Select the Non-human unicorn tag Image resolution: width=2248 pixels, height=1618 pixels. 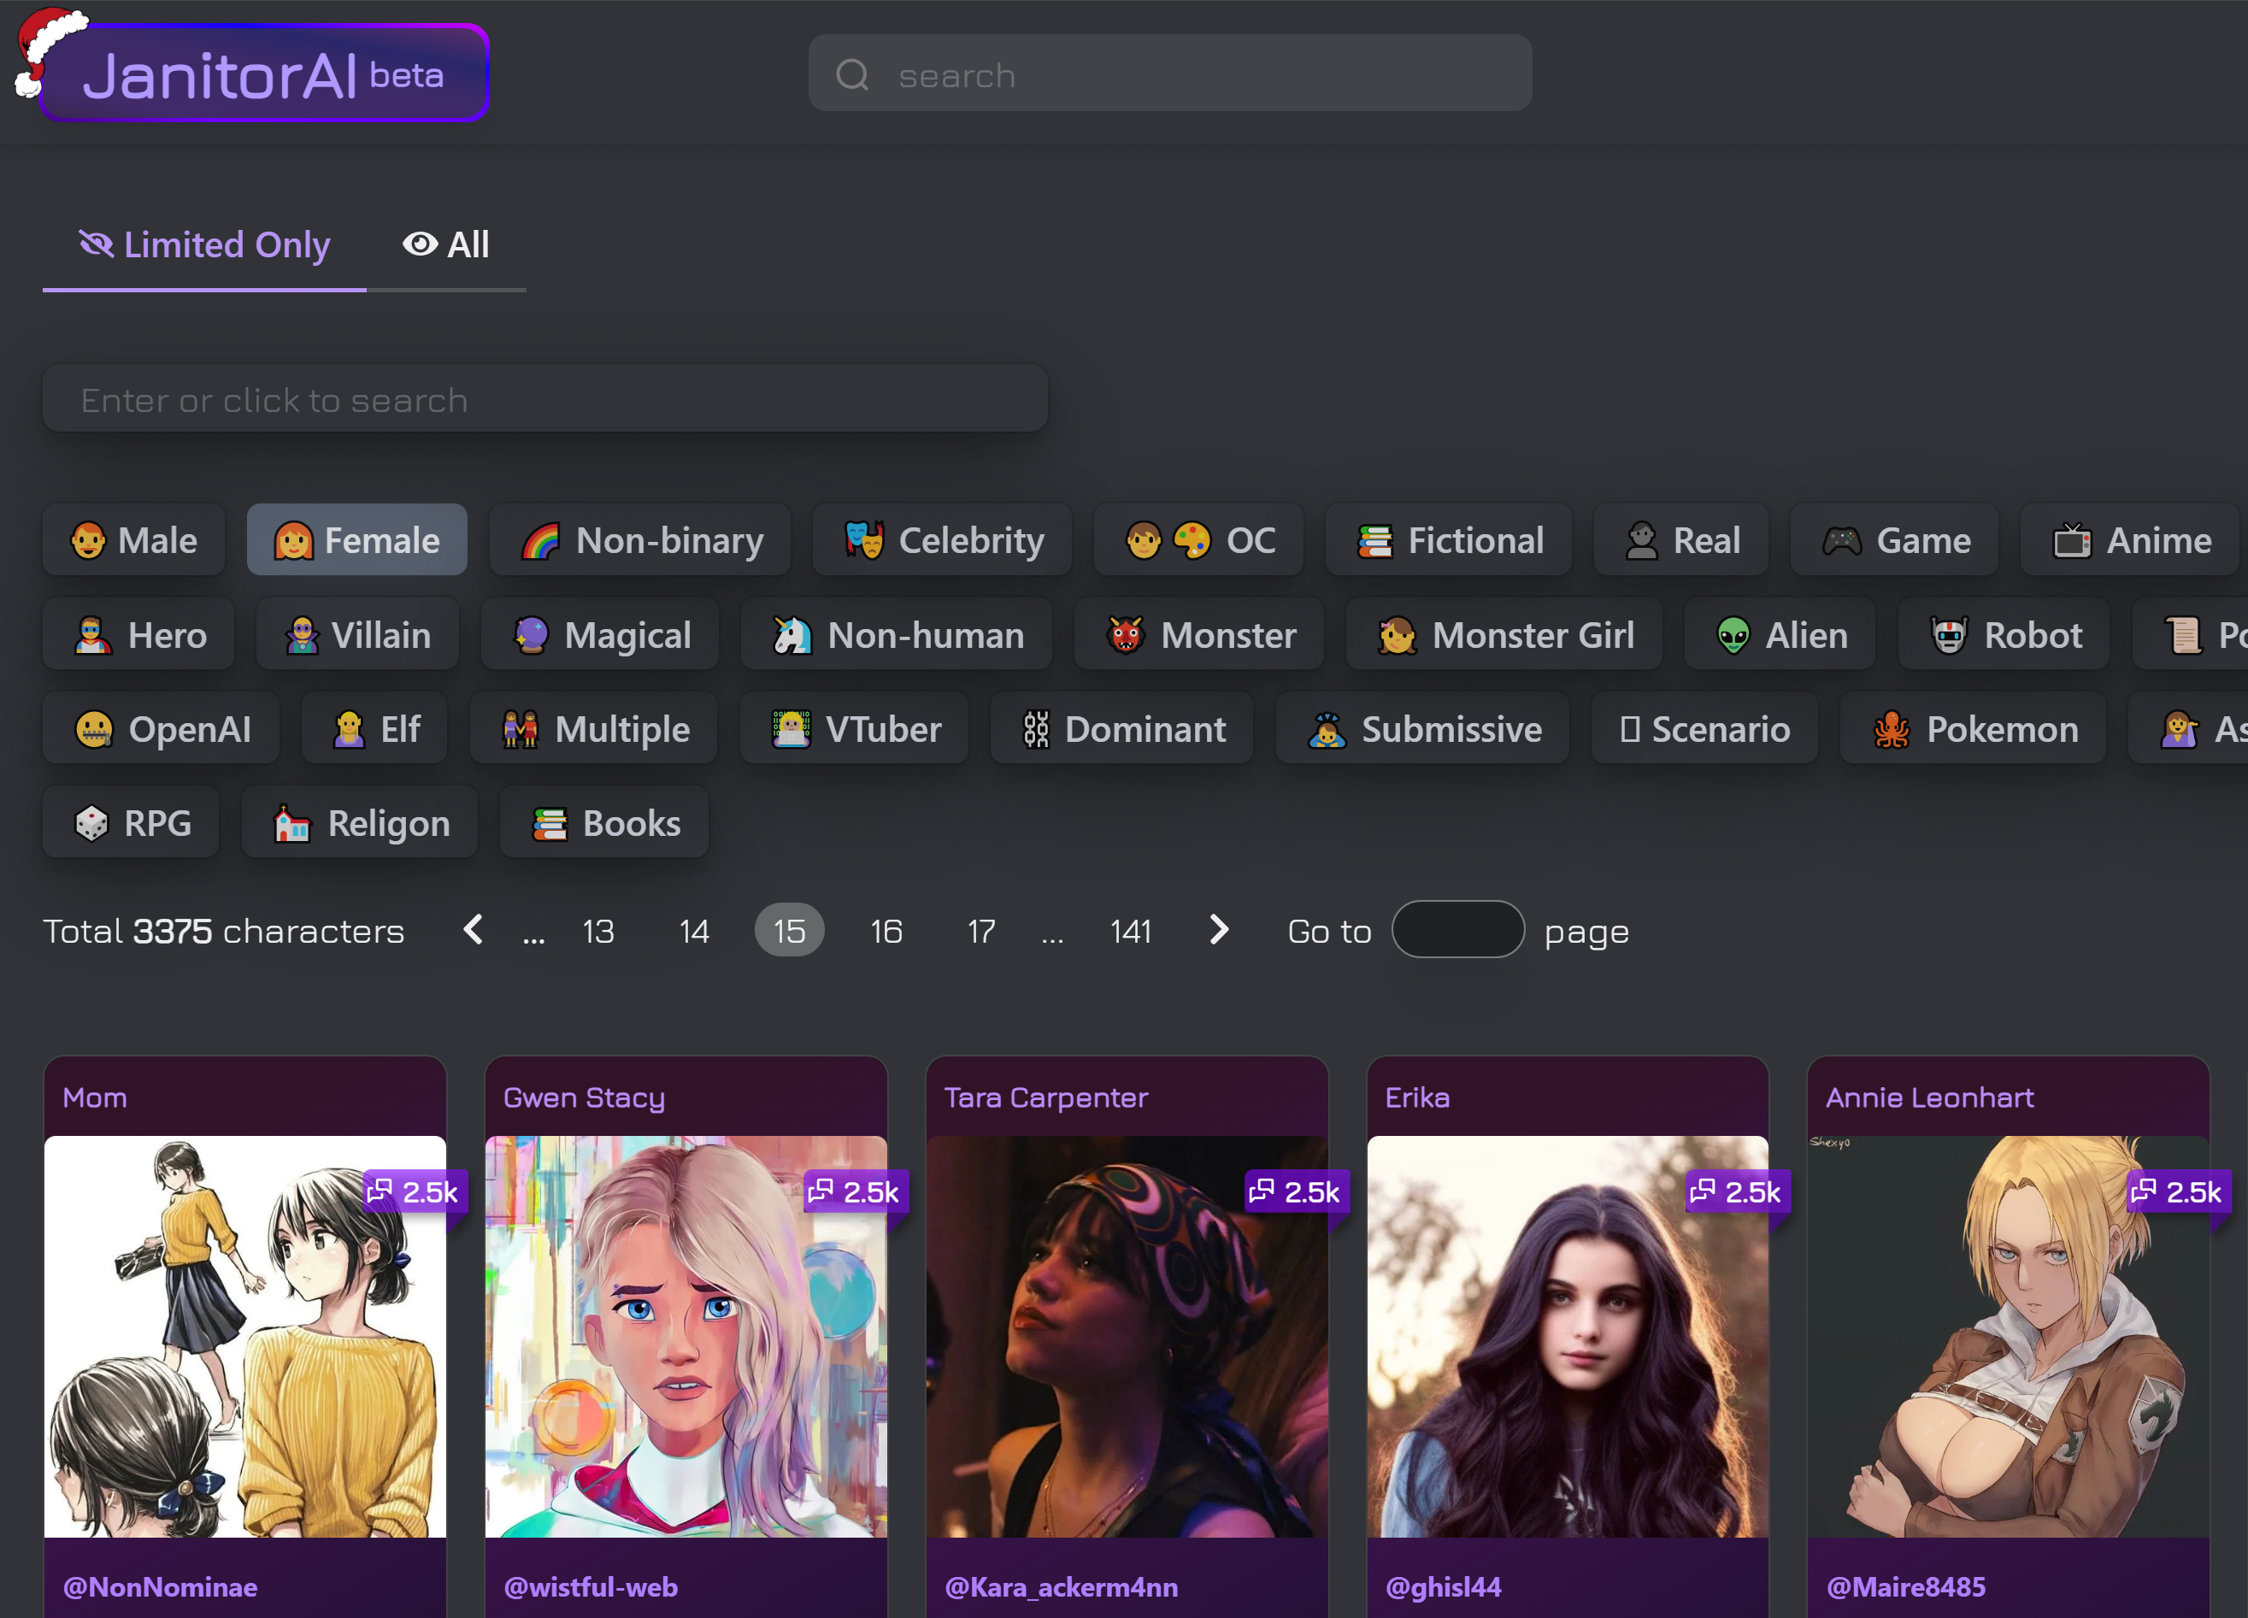(896, 634)
